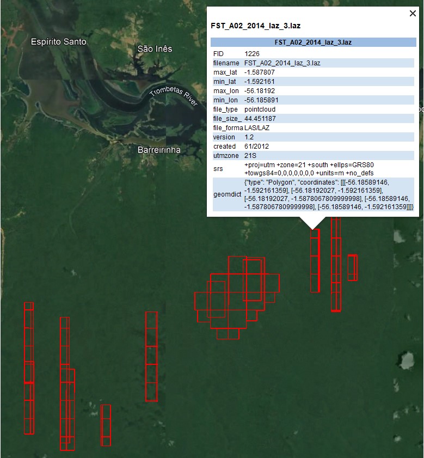Click the bold balloon title FST_A02_2014_laz_3.laz
The width and height of the screenshot is (424, 458).
[256, 26]
